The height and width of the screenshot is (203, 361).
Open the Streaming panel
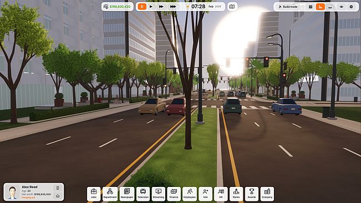[x=159, y=194]
